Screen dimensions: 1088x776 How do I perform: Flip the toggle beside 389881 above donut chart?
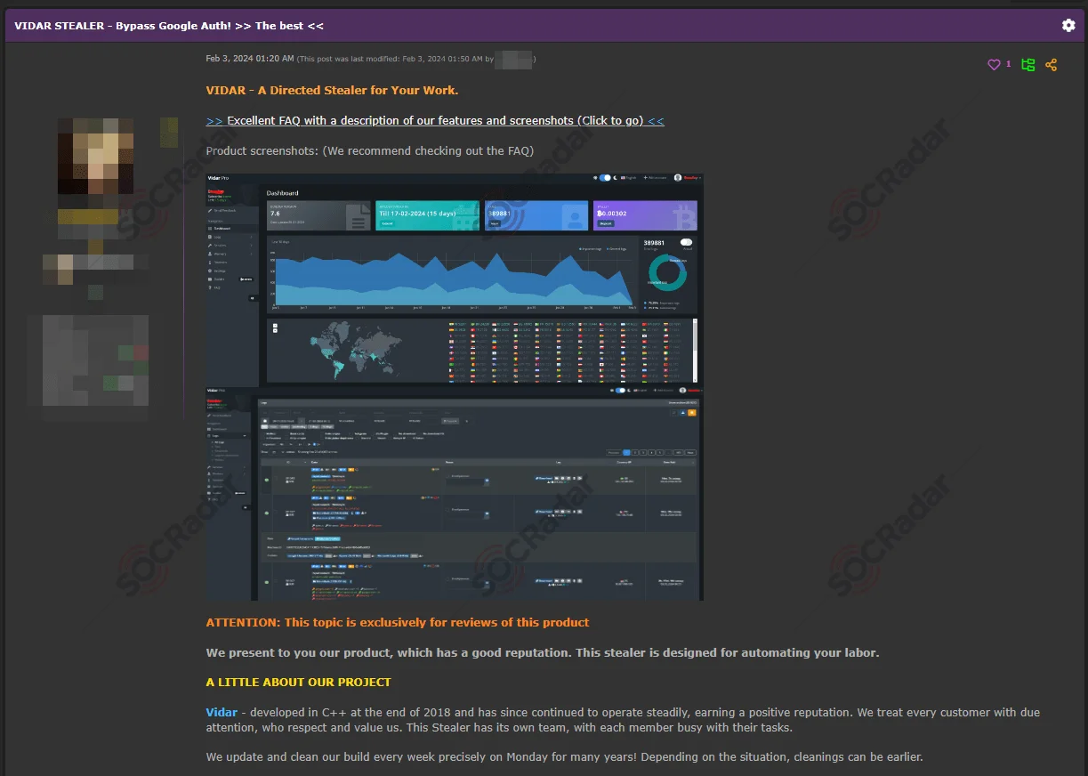coord(686,242)
